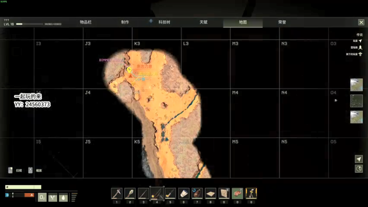The width and height of the screenshot is (368, 207).
Task: Click grid label J4 on map
Action: tap(88, 93)
